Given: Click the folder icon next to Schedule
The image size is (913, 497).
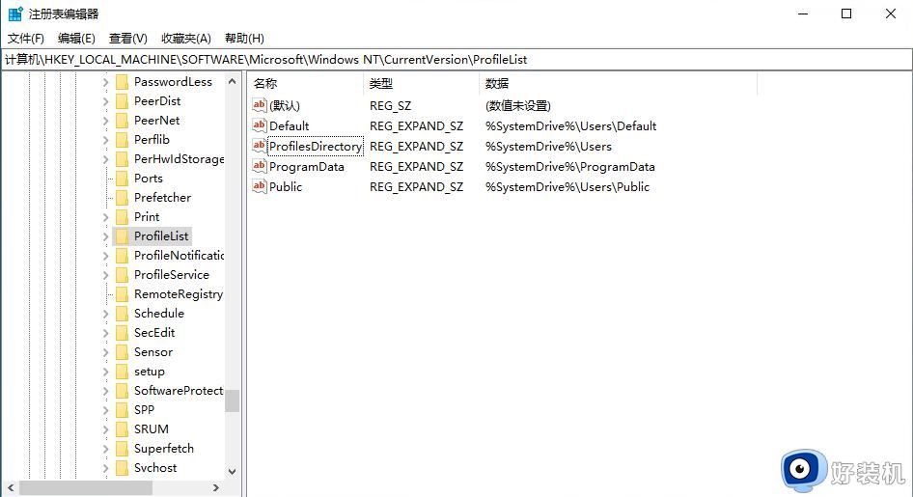Looking at the screenshot, I should [x=122, y=314].
